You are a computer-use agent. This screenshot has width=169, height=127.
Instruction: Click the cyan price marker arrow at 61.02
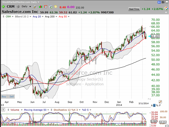click(149, 36)
